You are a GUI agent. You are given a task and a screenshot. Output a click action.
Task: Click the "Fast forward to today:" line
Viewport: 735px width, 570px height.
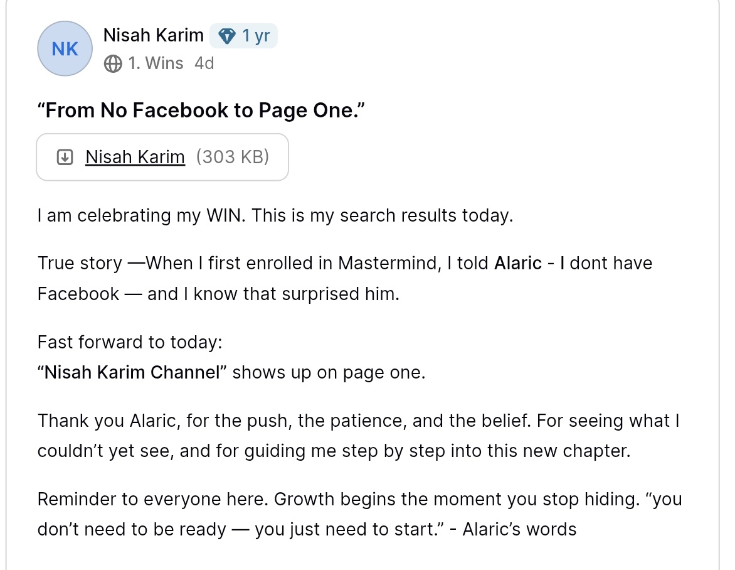pyautogui.click(x=130, y=342)
